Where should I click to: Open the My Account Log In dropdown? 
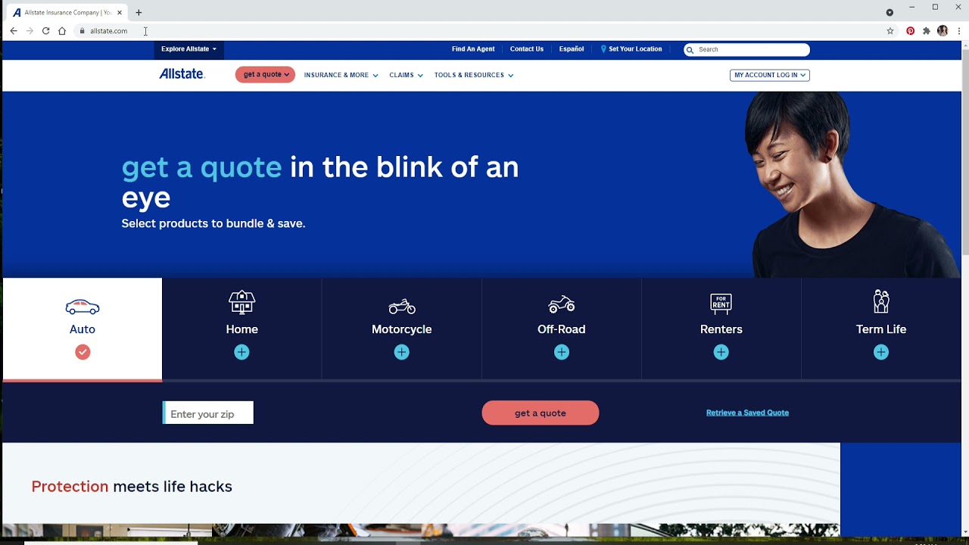[x=770, y=75]
